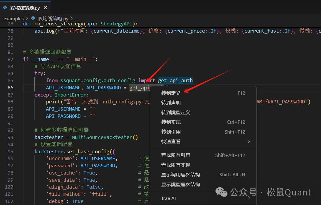The width and height of the screenshot is (321, 205).
Task: Expand the Trae AI submenu
Action: (249, 198)
